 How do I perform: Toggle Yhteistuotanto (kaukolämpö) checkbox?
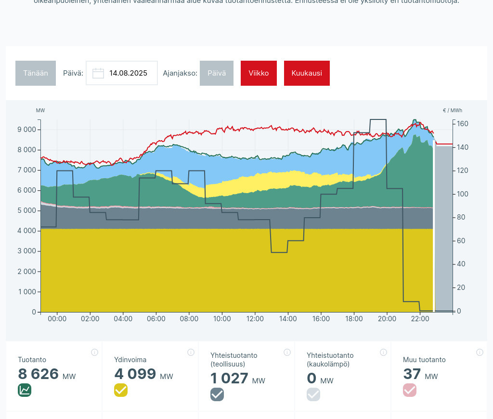click(313, 394)
